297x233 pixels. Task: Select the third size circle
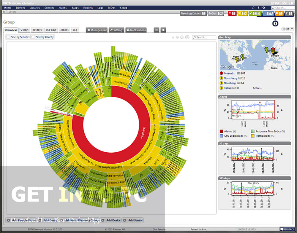click(x=182, y=37)
